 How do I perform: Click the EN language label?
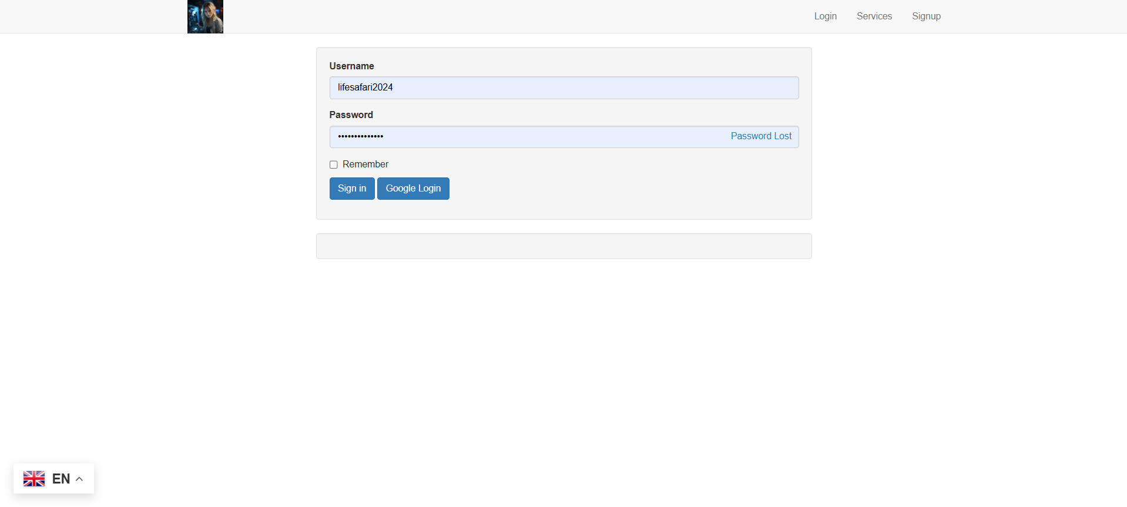(61, 478)
